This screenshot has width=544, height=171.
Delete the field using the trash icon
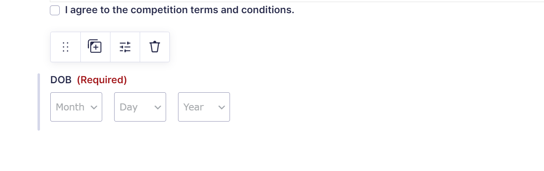pos(155,47)
